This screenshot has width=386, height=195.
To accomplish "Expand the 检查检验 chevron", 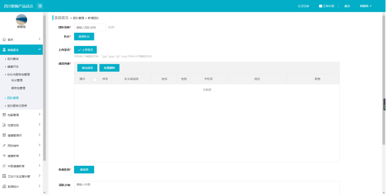I will 40,125.
